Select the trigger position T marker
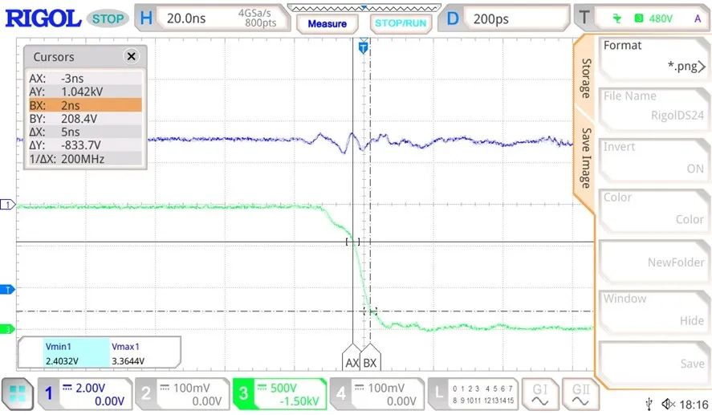The image size is (712, 415). [x=364, y=47]
